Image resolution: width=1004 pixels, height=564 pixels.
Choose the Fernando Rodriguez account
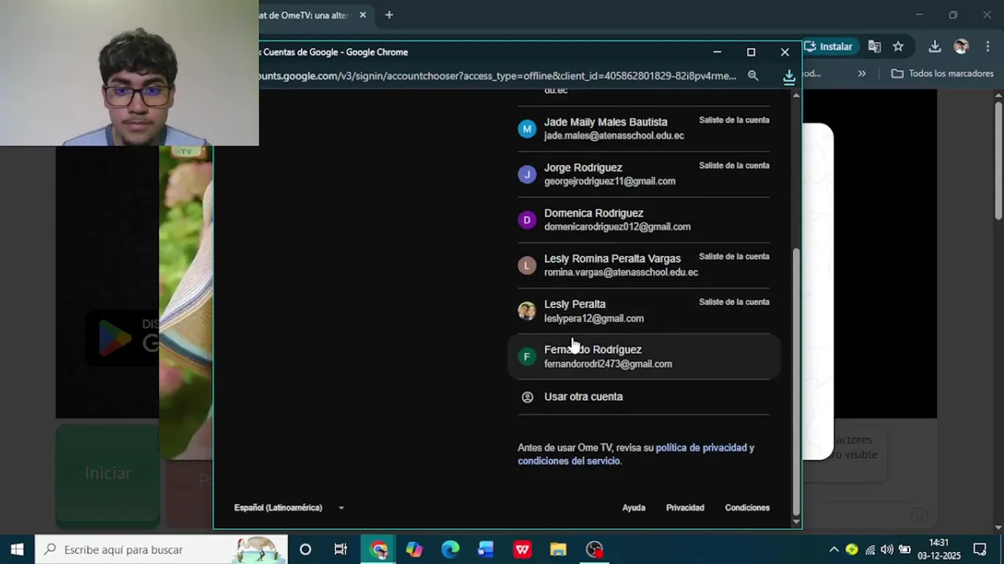(643, 356)
